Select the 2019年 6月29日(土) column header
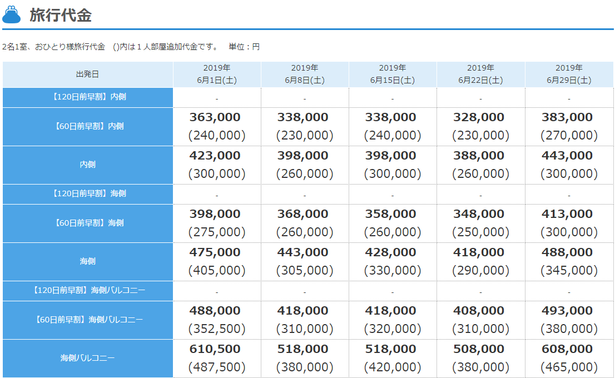Screen dimensions: 615x378 569,74
